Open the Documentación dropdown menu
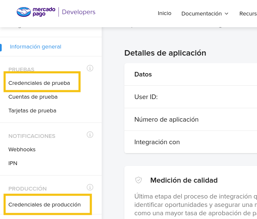Screen dimensions: 257x219 [205, 13]
